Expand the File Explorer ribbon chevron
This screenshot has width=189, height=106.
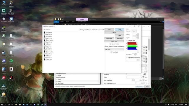tap(161, 22)
